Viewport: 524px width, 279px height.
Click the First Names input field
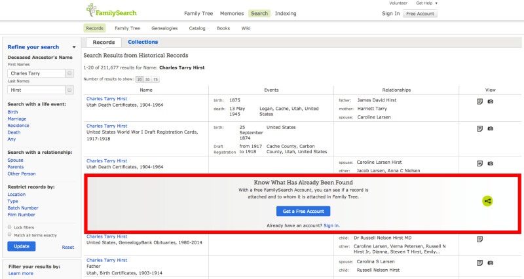37,73
